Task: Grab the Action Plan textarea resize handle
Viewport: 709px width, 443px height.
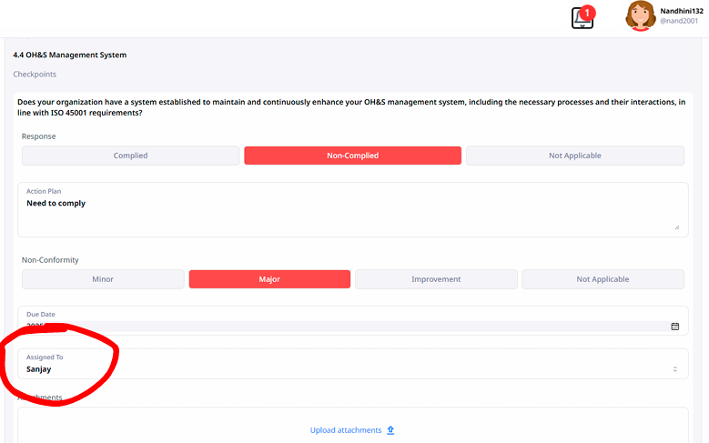Action: click(x=675, y=227)
